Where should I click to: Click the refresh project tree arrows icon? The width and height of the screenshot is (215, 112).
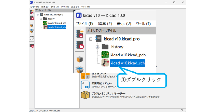[x=32, y=38]
